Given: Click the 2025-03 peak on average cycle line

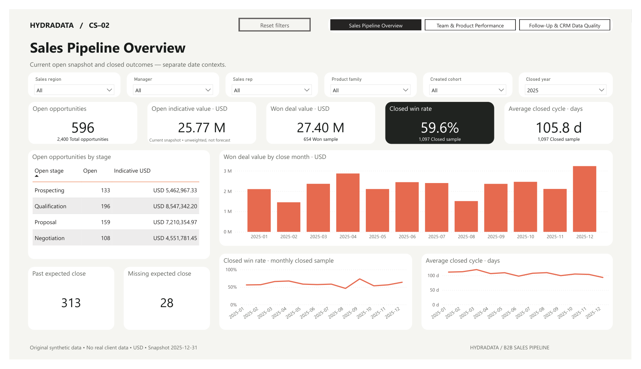Looking at the screenshot, I should 476,270.
